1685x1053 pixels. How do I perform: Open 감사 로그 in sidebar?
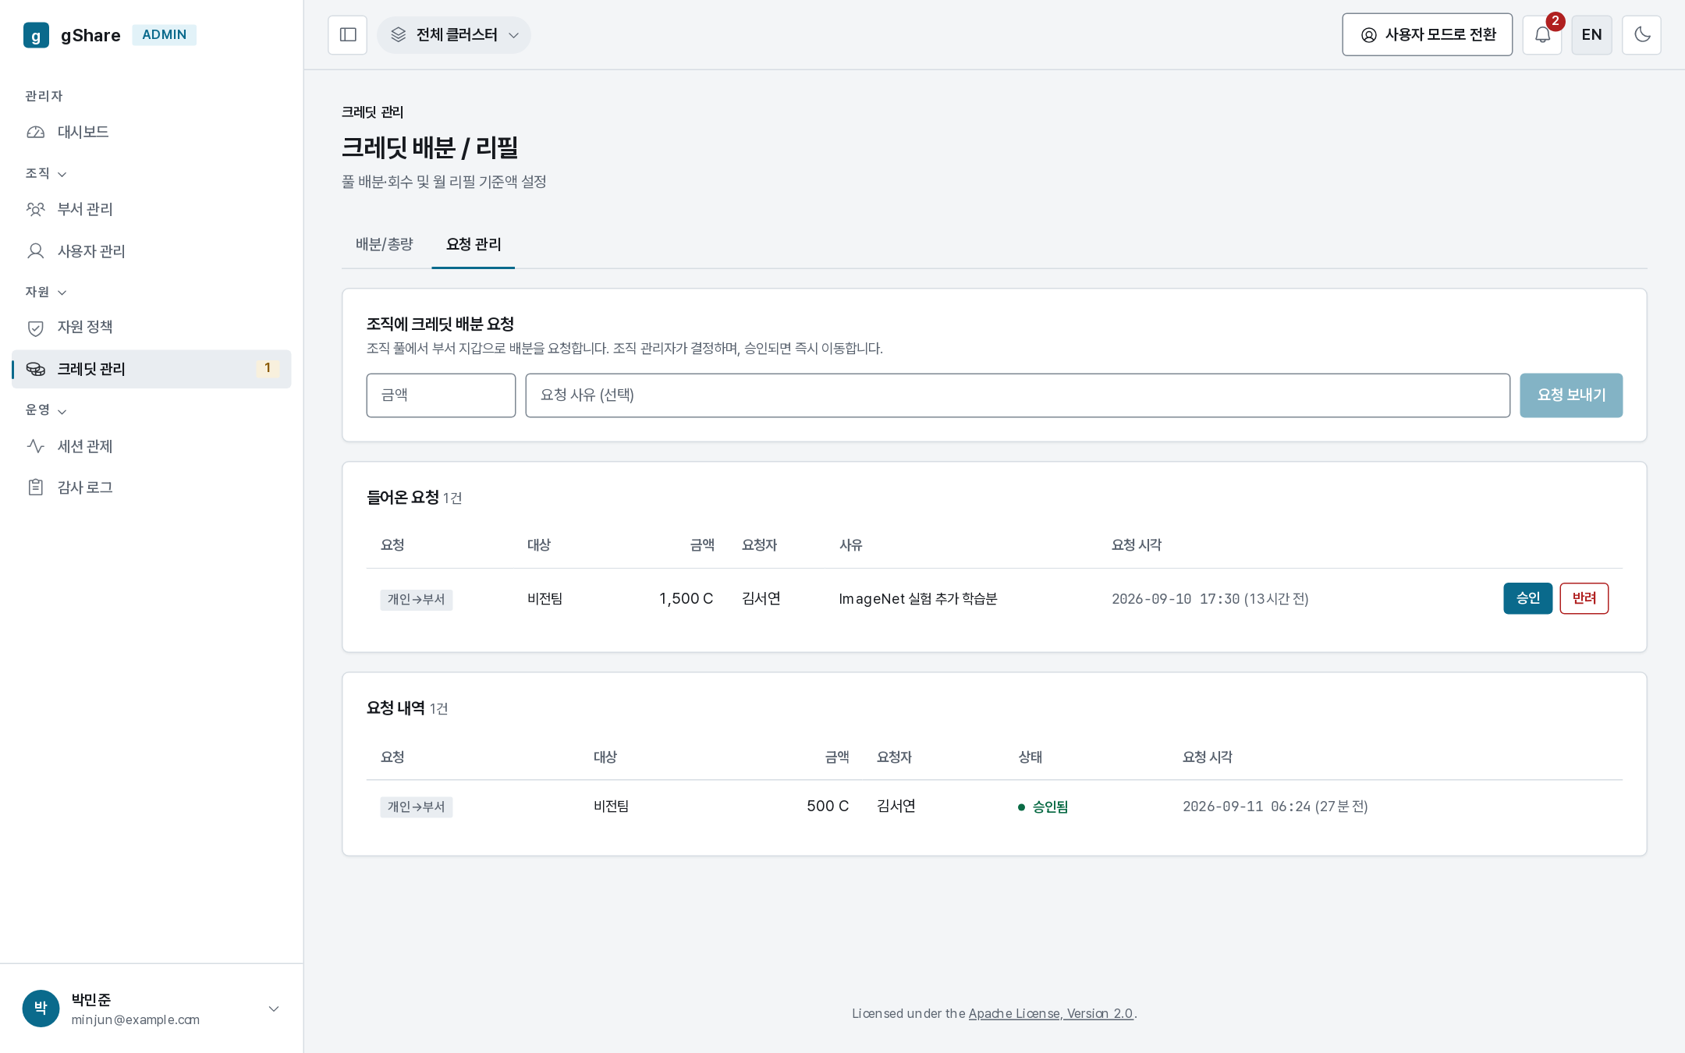click(151, 487)
